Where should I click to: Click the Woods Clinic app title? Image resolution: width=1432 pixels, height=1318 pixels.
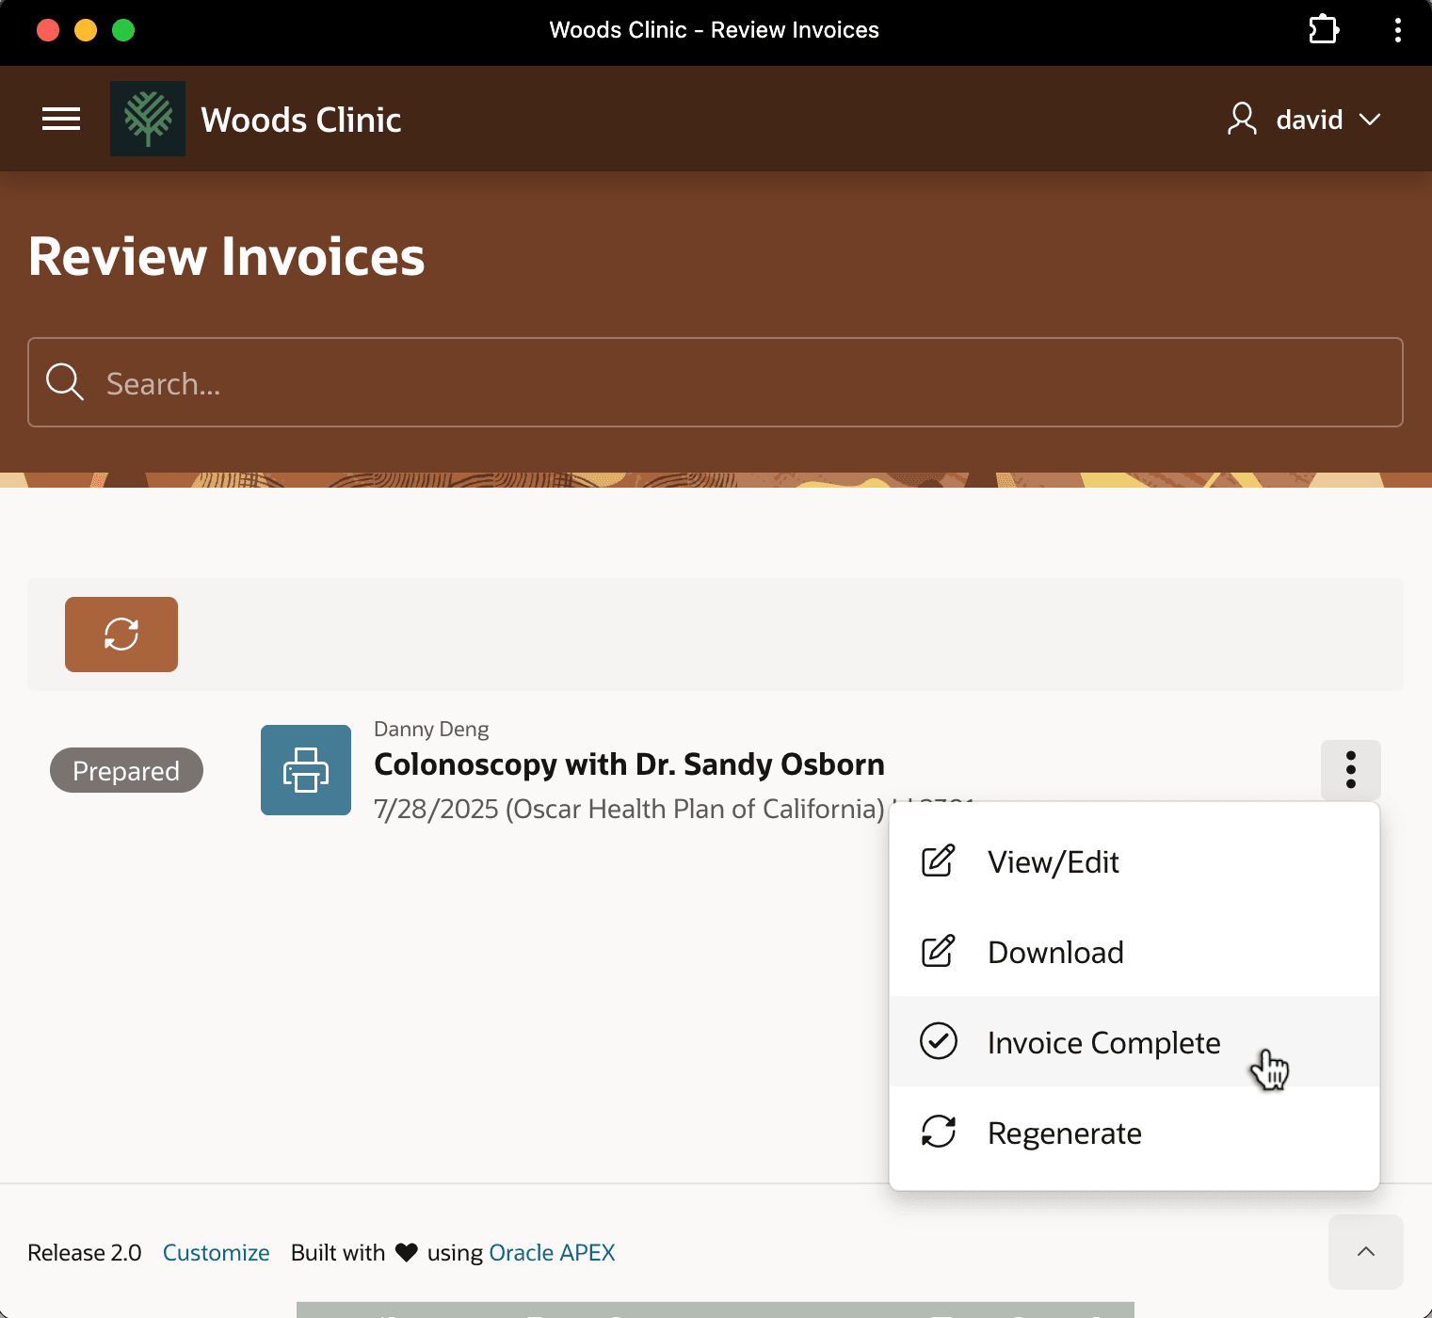point(301,120)
